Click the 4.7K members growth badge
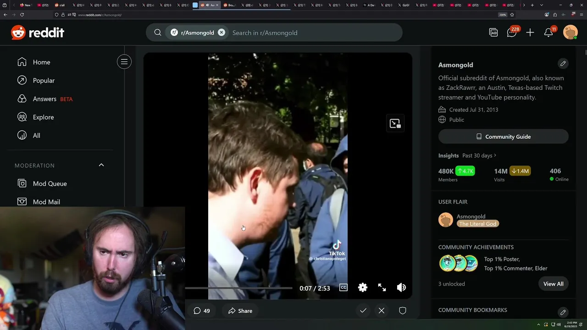This screenshot has height=330, width=587. pos(465,171)
